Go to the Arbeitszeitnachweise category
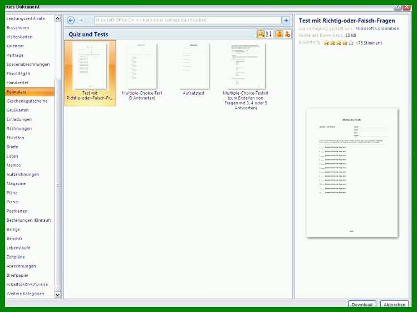 pyautogui.click(x=27, y=285)
